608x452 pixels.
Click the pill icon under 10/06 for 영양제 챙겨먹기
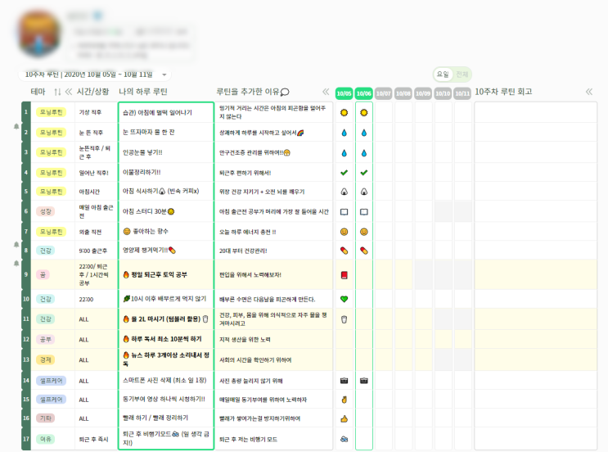pos(363,251)
